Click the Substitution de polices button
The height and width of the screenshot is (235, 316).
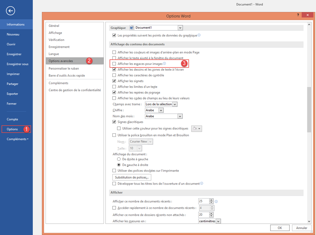click(x=131, y=177)
